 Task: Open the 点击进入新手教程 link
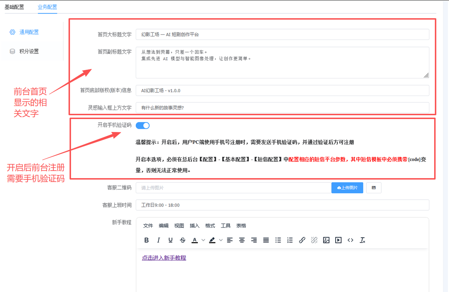click(164, 257)
